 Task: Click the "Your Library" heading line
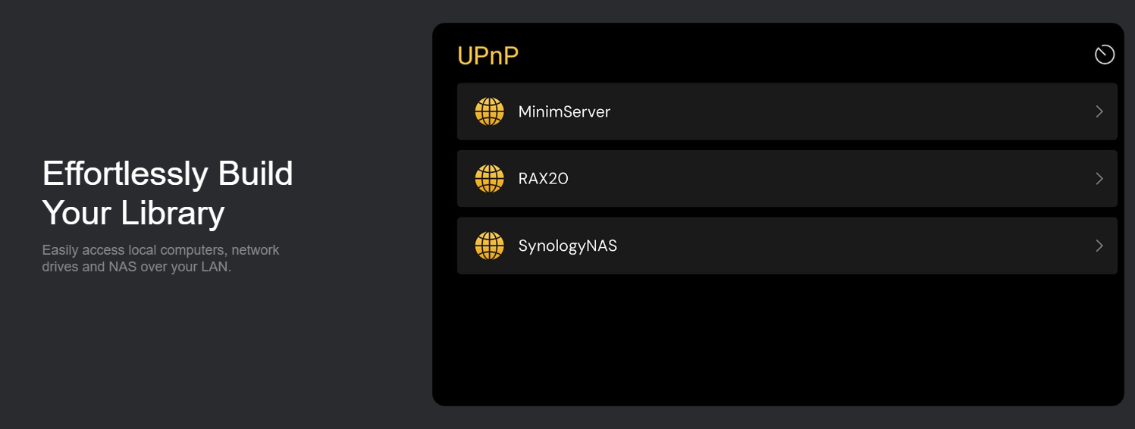click(133, 213)
